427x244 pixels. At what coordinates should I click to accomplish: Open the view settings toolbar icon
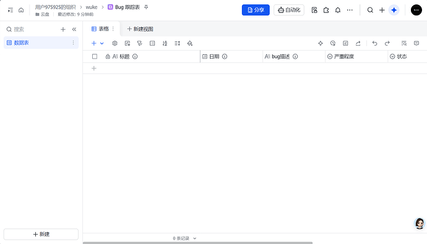(127, 43)
